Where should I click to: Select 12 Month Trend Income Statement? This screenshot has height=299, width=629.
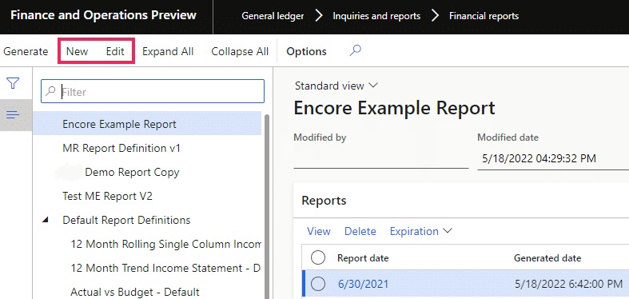click(165, 268)
